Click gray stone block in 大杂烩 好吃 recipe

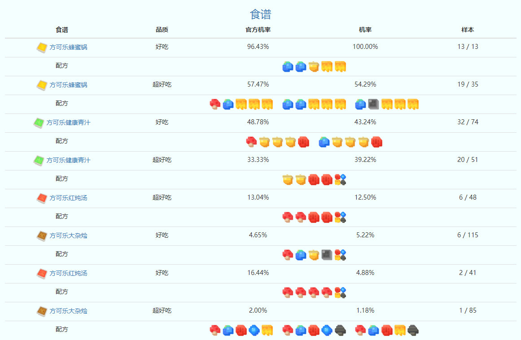click(327, 255)
